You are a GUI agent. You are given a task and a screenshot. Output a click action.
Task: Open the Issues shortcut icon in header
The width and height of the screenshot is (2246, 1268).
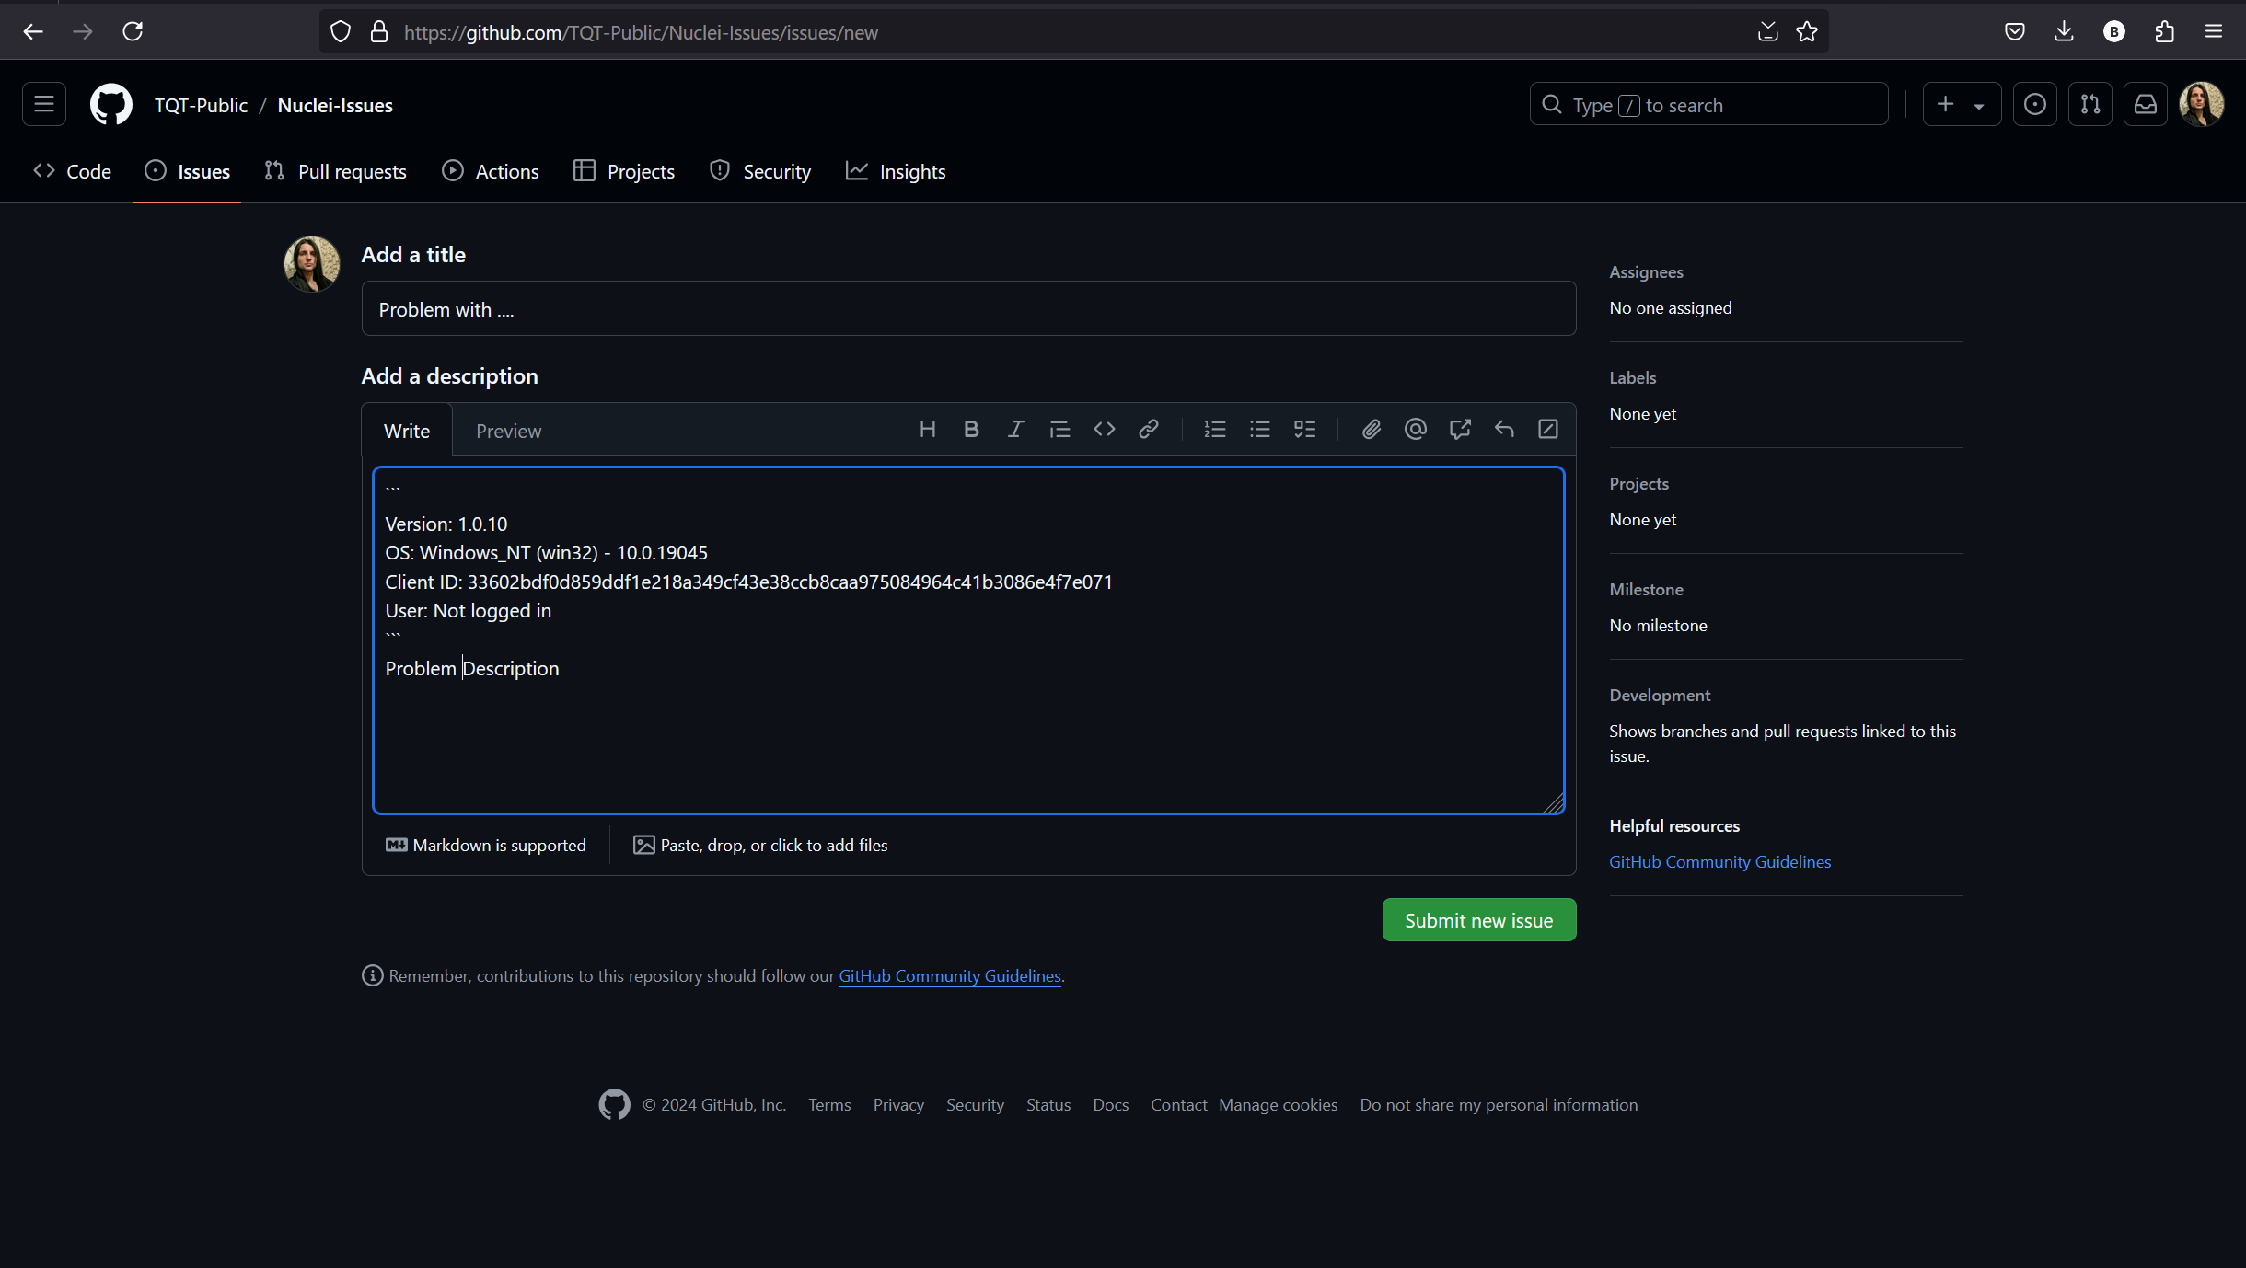[2035, 105]
